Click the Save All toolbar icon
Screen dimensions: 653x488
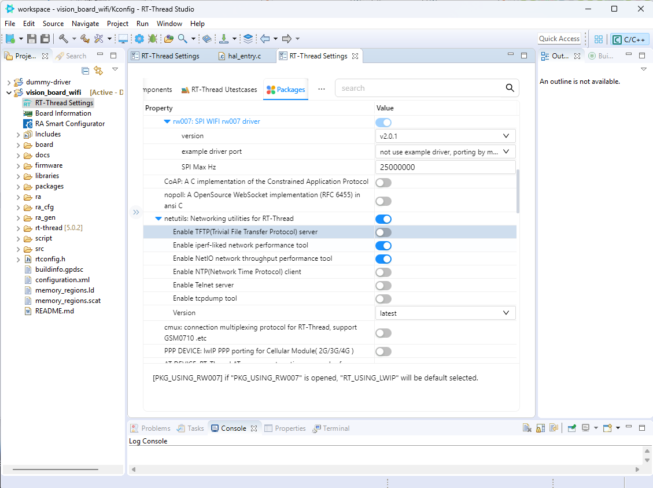tap(45, 39)
